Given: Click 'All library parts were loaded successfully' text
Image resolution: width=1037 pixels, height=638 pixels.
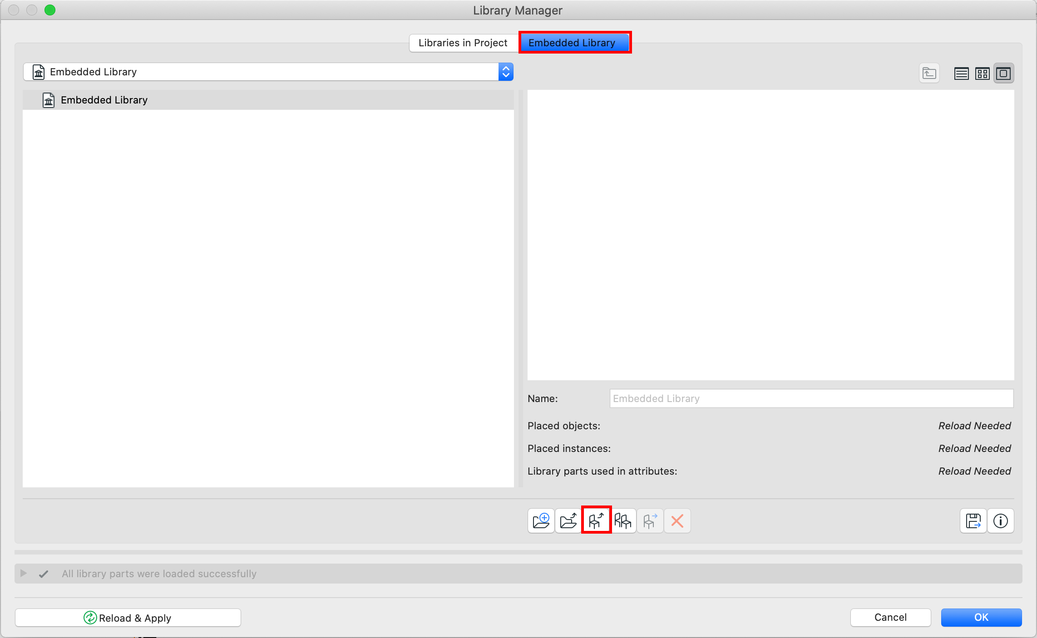Looking at the screenshot, I should pos(159,574).
